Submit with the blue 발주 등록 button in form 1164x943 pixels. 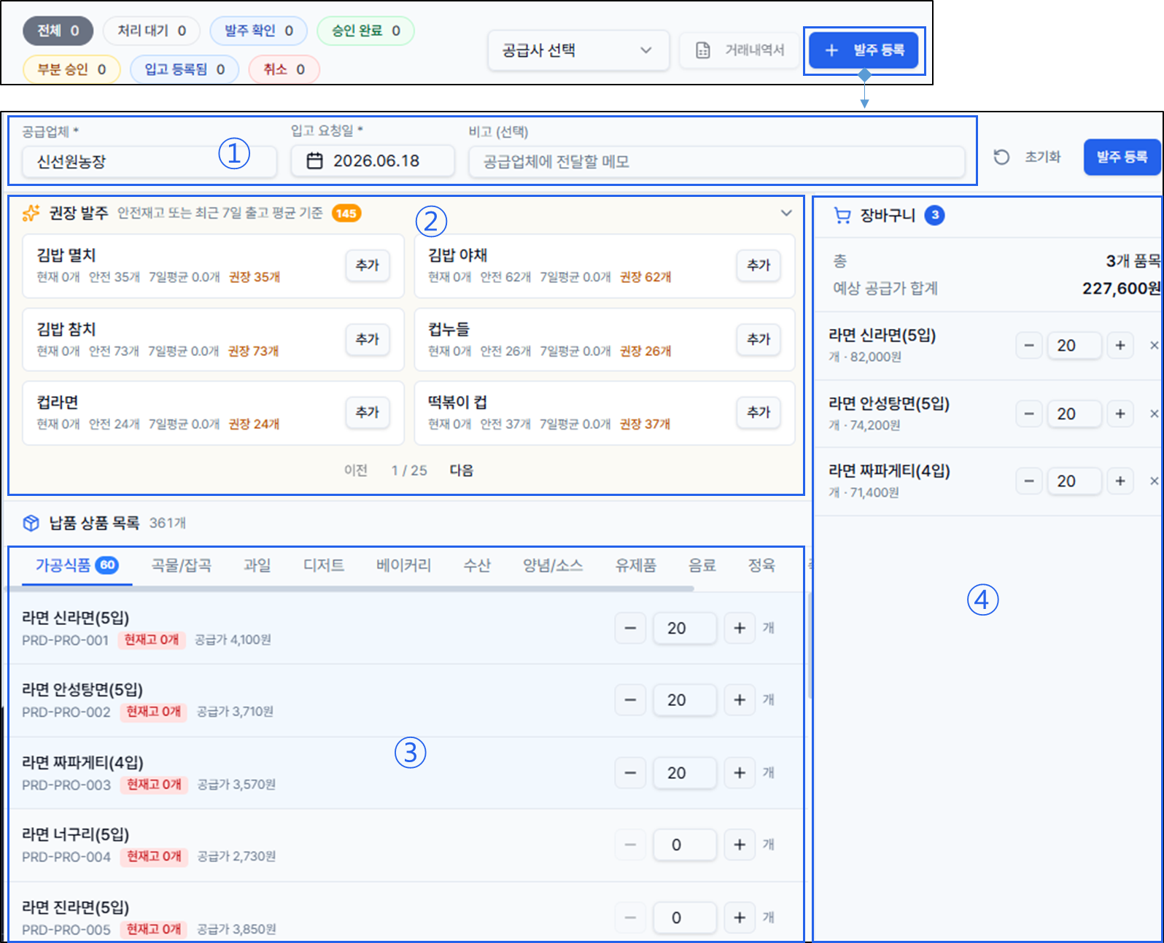coord(1122,157)
